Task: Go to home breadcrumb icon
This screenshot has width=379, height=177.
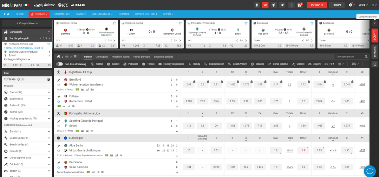Action: [59, 57]
